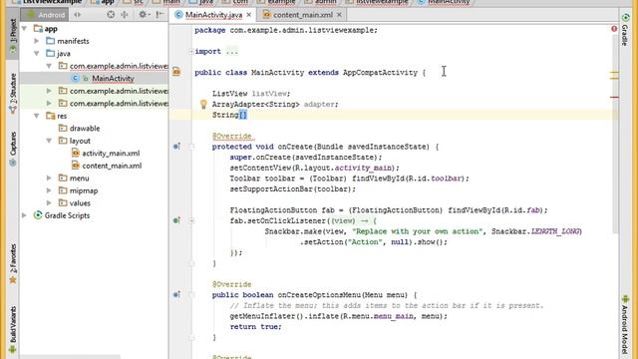Expand the Gradle Scripts node
The image size is (638, 359).
[x=24, y=215]
